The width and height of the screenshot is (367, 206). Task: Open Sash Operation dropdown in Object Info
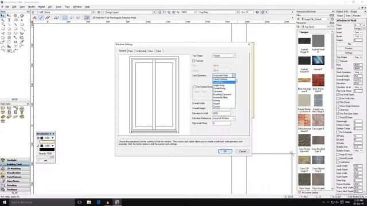tap(358, 72)
